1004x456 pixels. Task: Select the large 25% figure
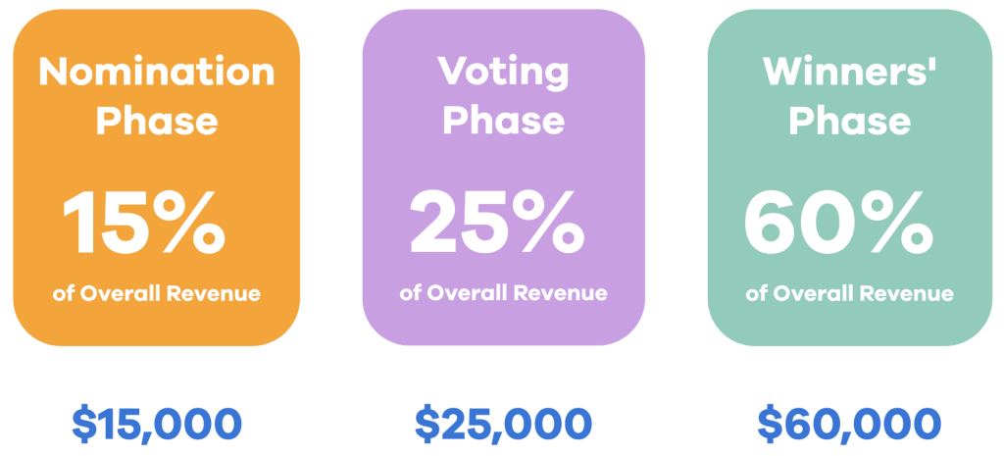coord(497,223)
